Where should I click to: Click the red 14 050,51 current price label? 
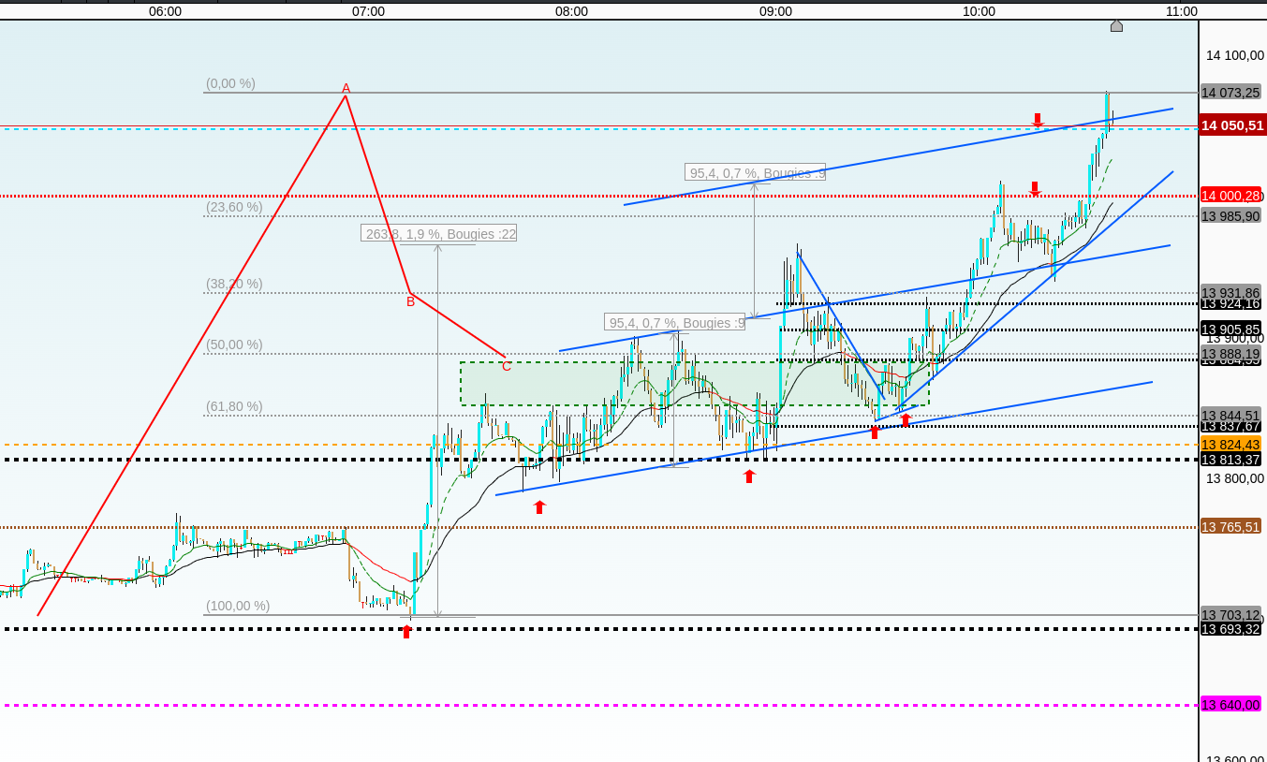pyautogui.click(x=1232, y=125)
